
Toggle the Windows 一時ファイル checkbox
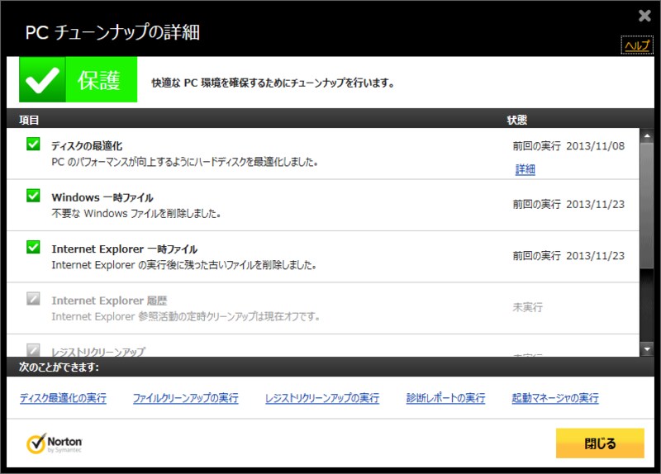[33, 196]
